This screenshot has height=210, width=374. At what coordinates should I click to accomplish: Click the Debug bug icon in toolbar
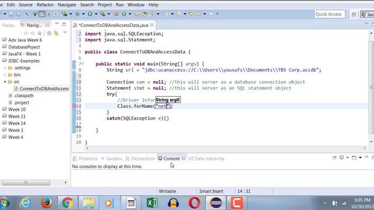(77, 14)
